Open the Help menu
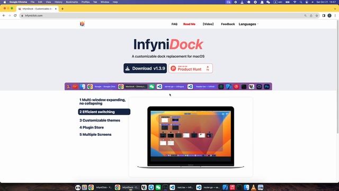Image resolution: width=339 pixels, height=191 pixels. pos(115,2)
